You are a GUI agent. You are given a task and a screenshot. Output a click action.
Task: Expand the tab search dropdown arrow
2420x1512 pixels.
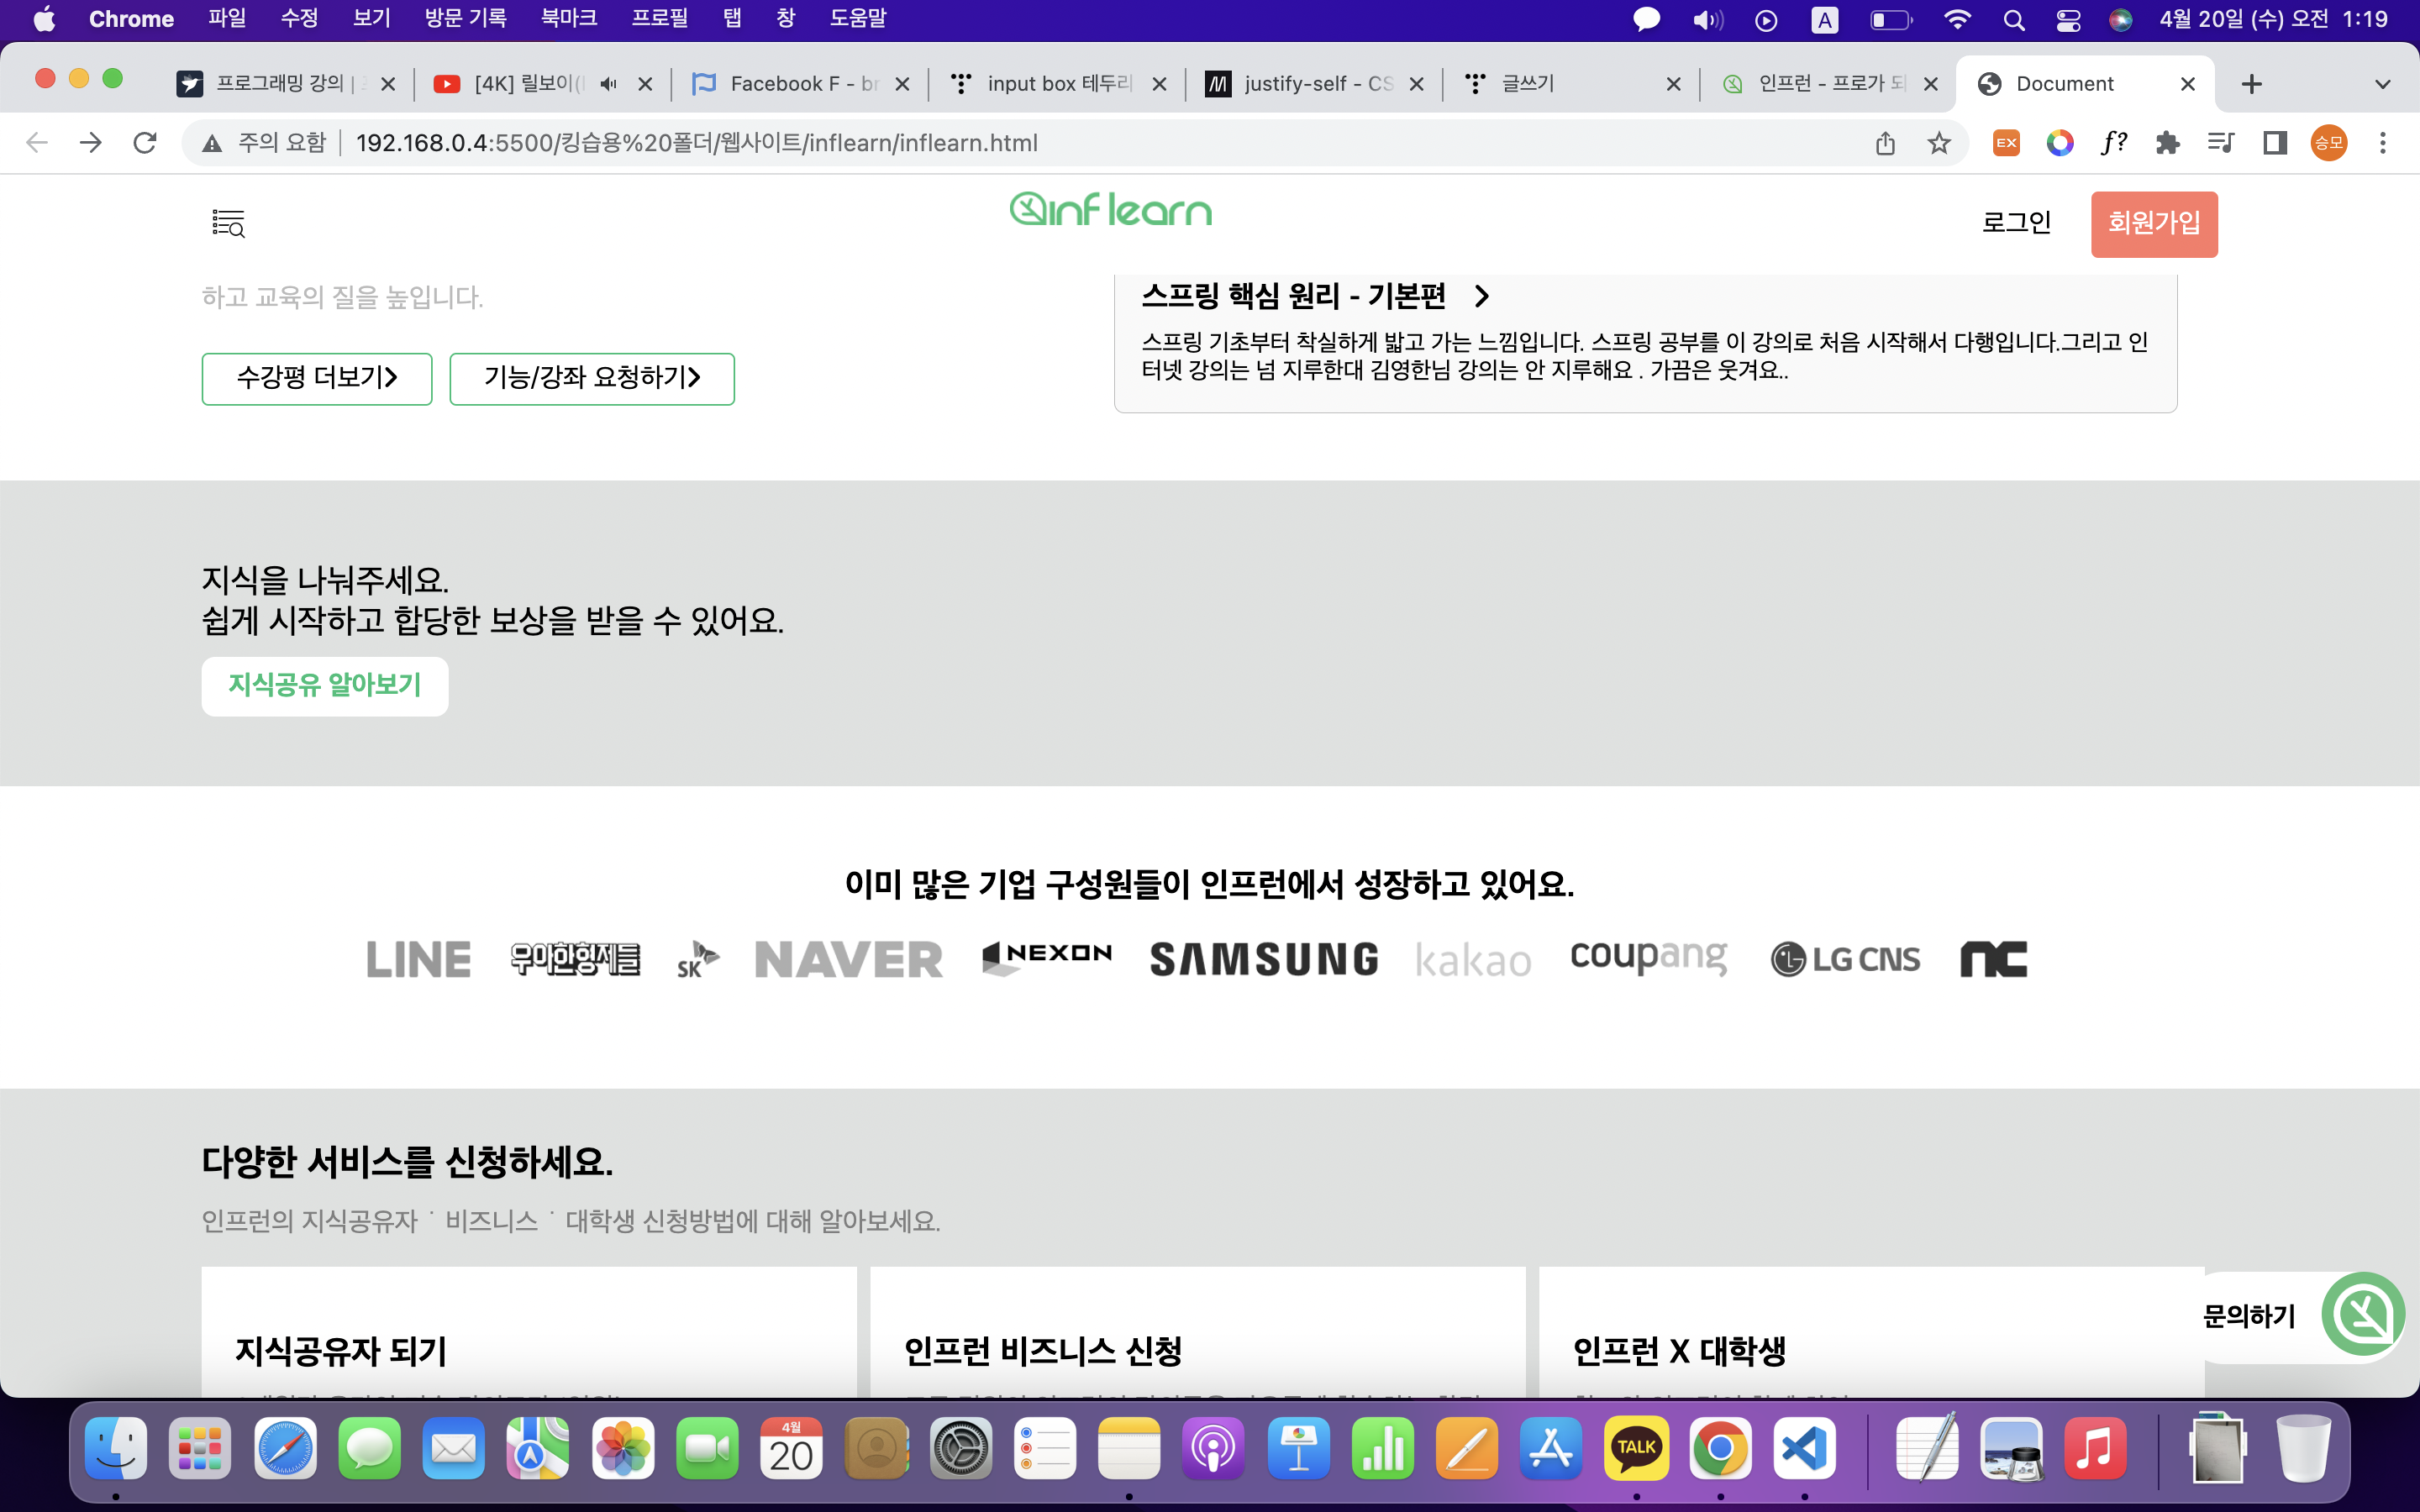click(x=2382, y=84)
